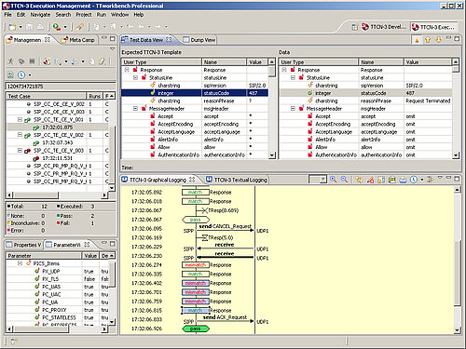Click the orange triangle icon in Test Data View

pos(417,40)
